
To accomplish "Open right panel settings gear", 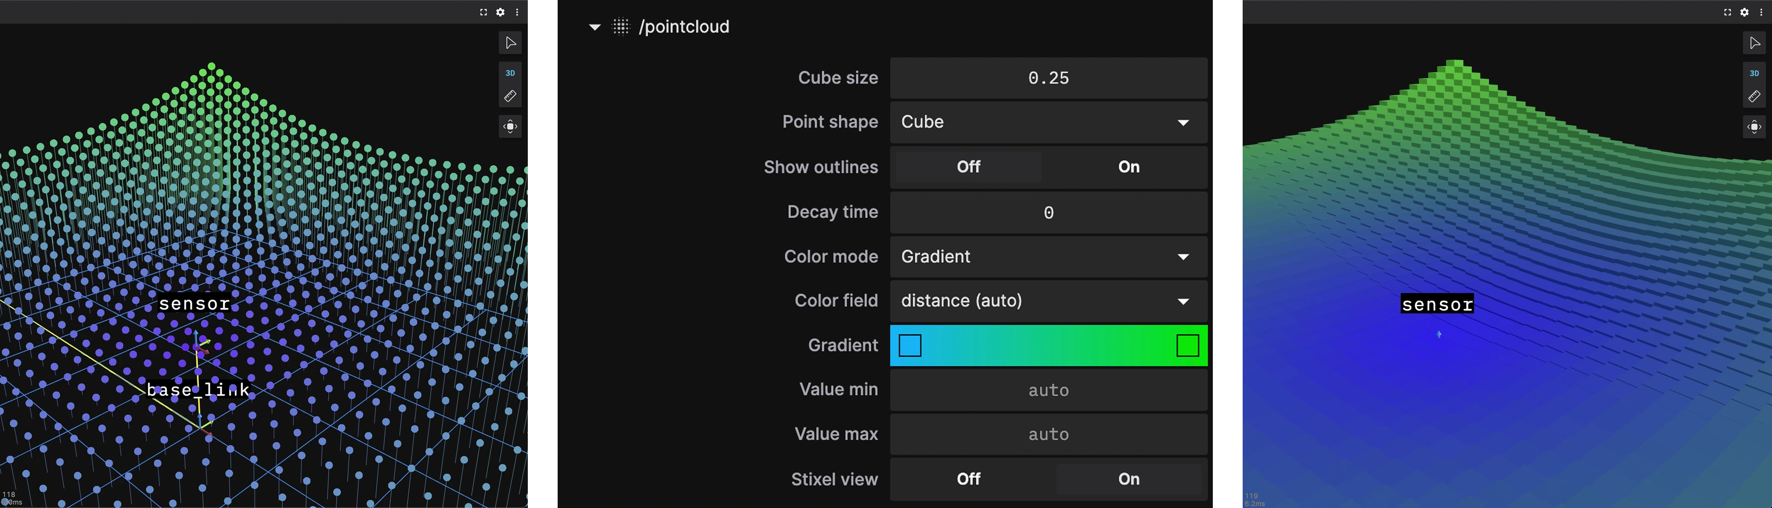I will 1744,12.
